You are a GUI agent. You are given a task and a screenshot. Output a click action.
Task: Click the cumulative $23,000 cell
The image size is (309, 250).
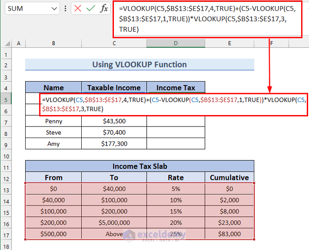tap(230, 222)
